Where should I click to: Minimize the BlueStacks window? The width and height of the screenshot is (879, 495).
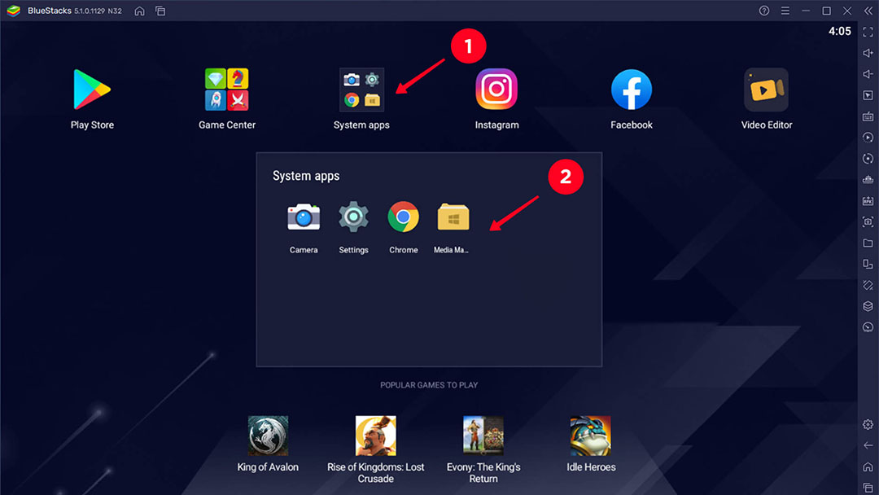tap(806, 11)
